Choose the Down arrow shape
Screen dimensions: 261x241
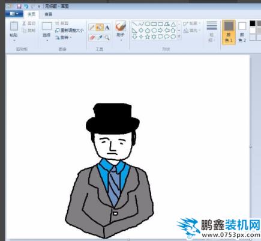[134, 37]
